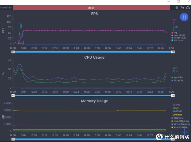Click the location pin icon

(x=177, y=8)
